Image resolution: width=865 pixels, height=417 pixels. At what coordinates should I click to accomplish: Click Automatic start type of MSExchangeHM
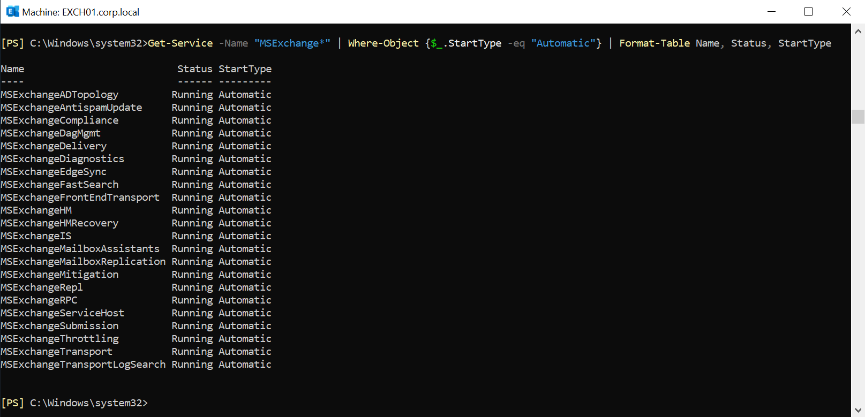tap(245, 210)
